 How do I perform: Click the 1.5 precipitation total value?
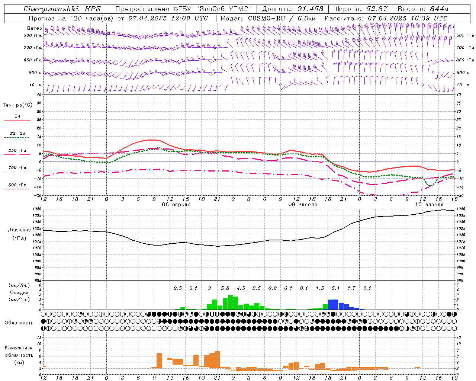[320, 288]
